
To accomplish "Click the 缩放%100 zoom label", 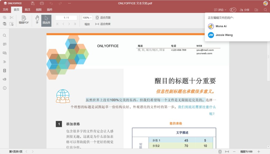I will 247,152.
